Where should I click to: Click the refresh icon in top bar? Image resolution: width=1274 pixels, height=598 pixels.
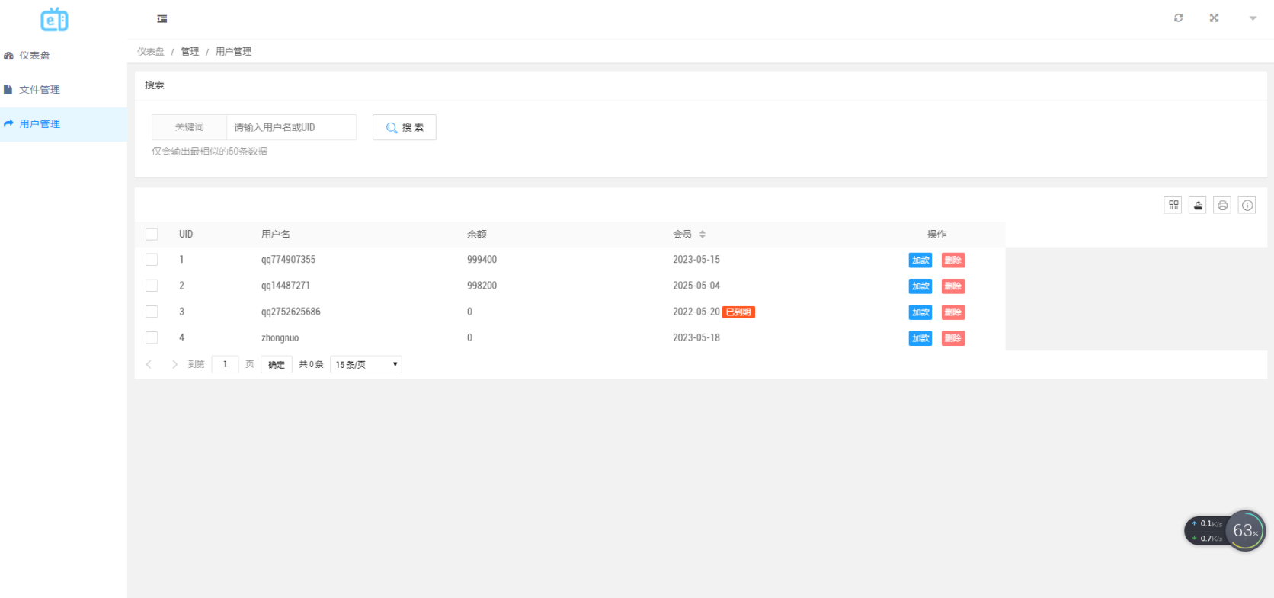1178,18
